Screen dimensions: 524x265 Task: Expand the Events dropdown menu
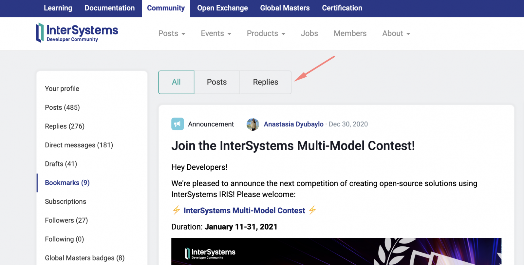[216, 33]
